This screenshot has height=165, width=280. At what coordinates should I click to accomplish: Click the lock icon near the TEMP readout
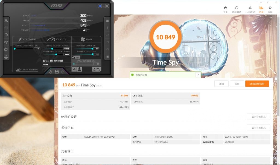[x=107, y=20]
